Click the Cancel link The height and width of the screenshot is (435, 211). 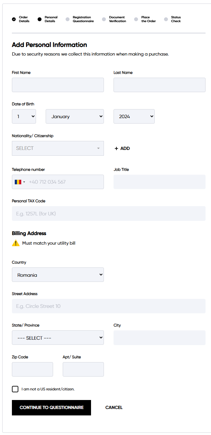point(114,407)
